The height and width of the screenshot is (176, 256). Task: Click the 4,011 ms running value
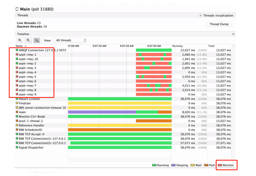point(188,86)
